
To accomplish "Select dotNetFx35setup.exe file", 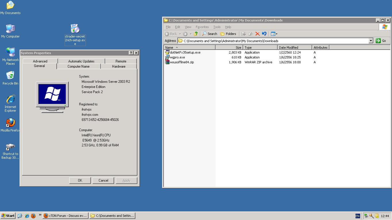I will [183, 52].
